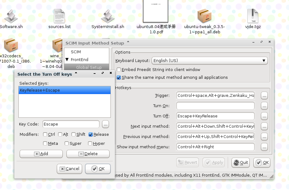Delete the selected key

(88, 154)
